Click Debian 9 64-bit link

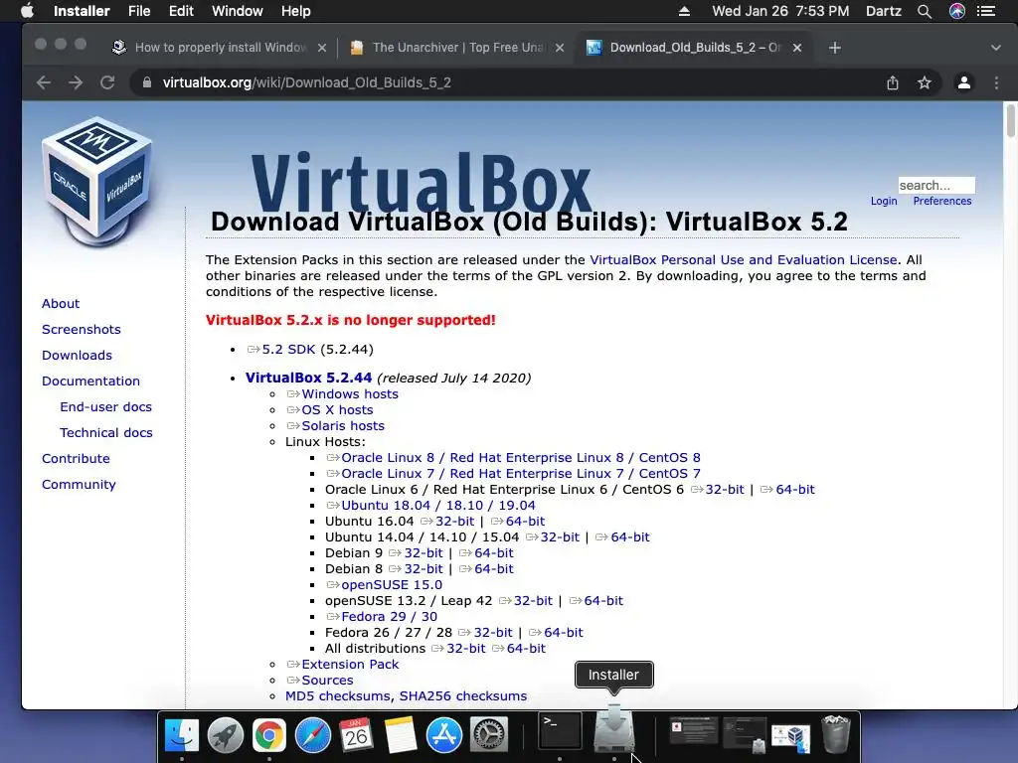pos(493,552)
